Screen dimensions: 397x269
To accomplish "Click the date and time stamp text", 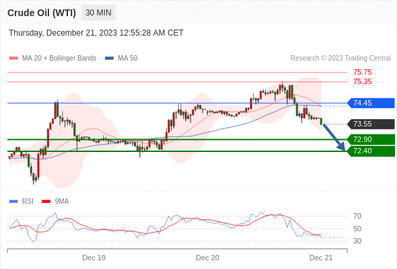I will pyautogui.click(x=96, y=33).
